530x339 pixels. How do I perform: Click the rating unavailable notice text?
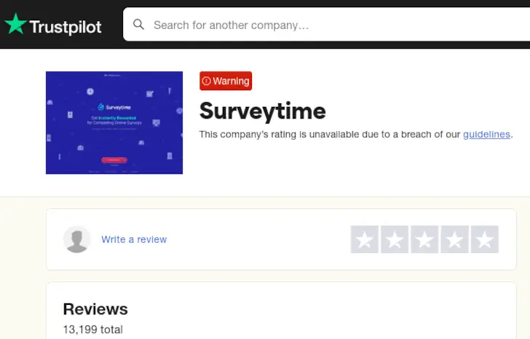(x=328, y=134)
